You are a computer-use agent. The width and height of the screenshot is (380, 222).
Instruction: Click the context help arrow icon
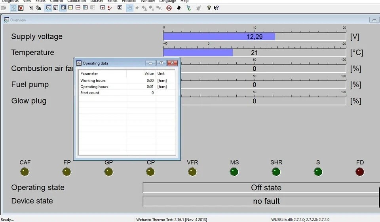tap(216, 8)
